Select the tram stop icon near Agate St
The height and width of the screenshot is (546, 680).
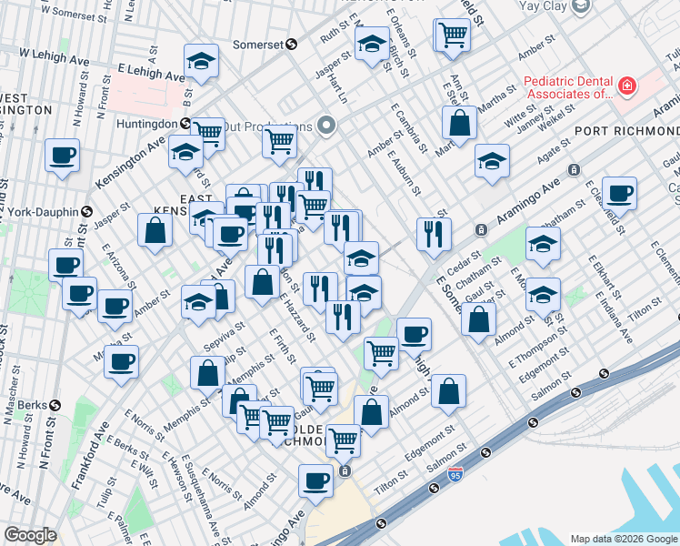click(574, 169)
